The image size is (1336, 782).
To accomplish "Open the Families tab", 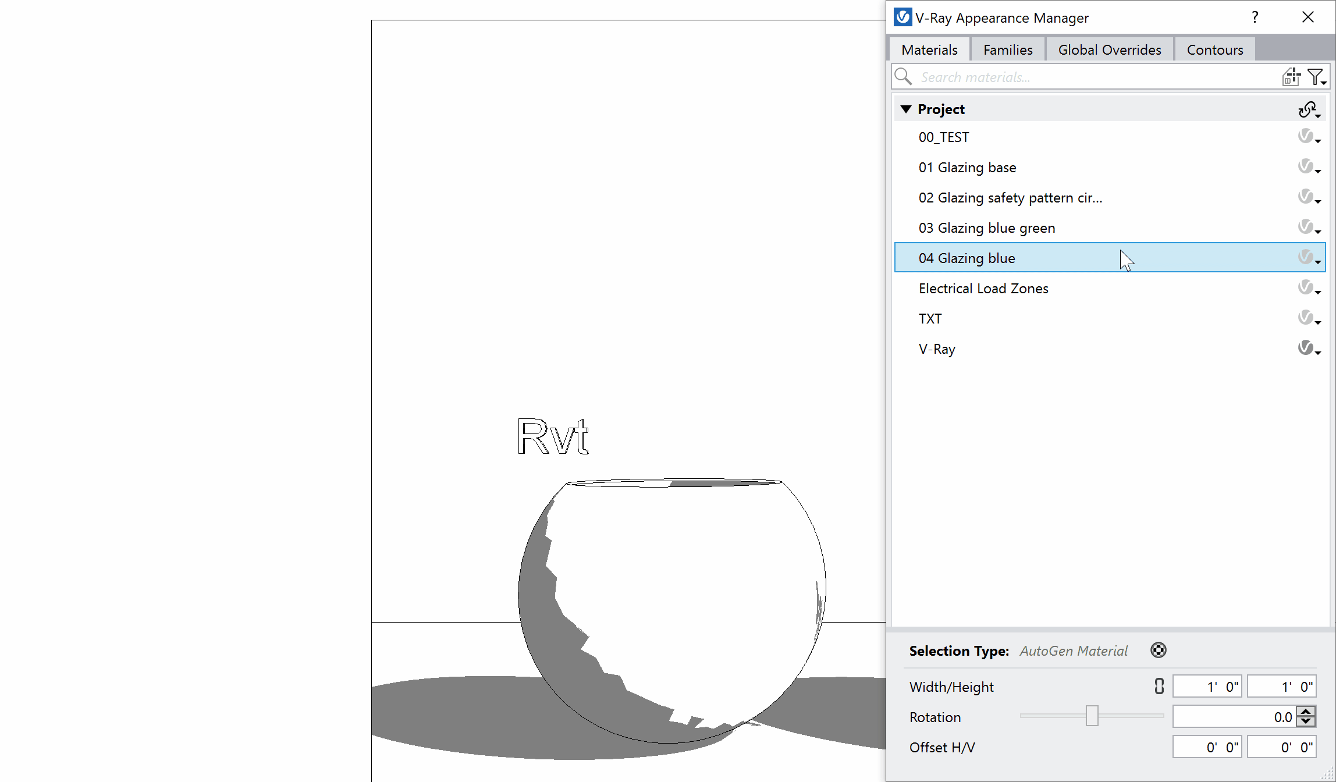I will point(1008,49).
